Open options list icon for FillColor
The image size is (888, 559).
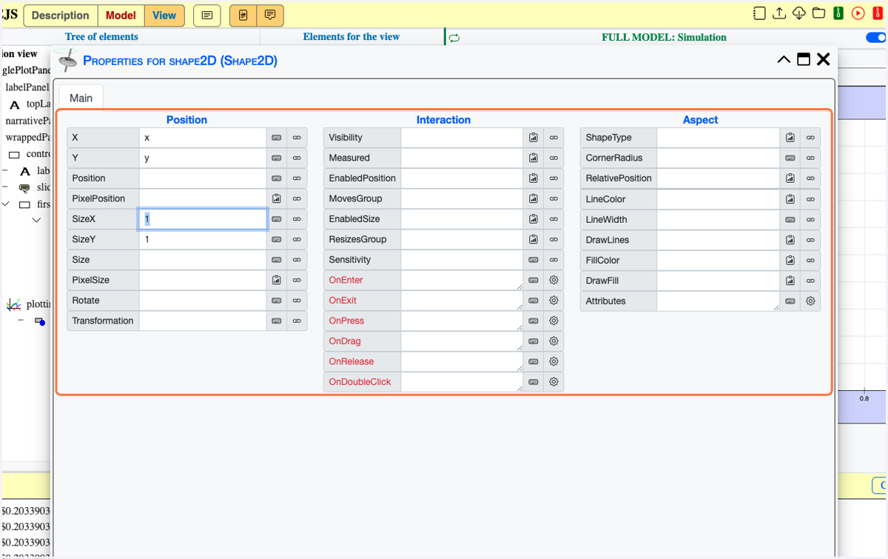[790, 260]
